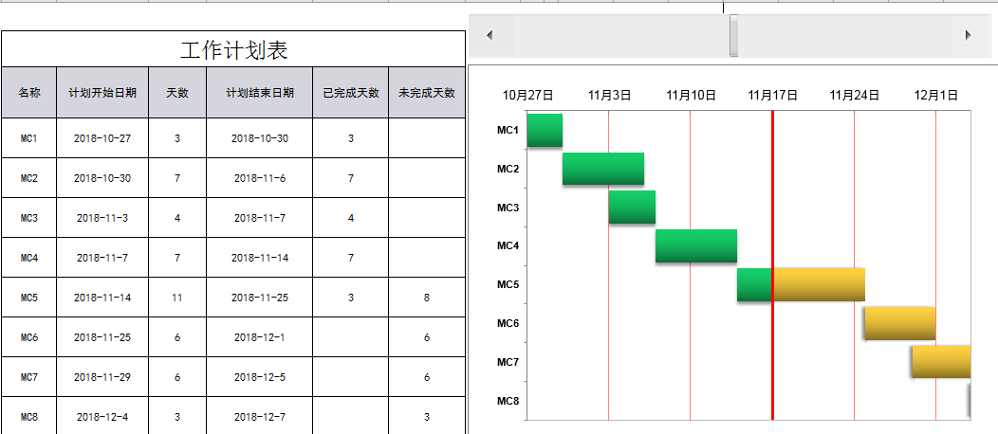Click start date cell 2018-10-27
The image size is (998, 434).
pyautogui.click(x=102, y=138)
